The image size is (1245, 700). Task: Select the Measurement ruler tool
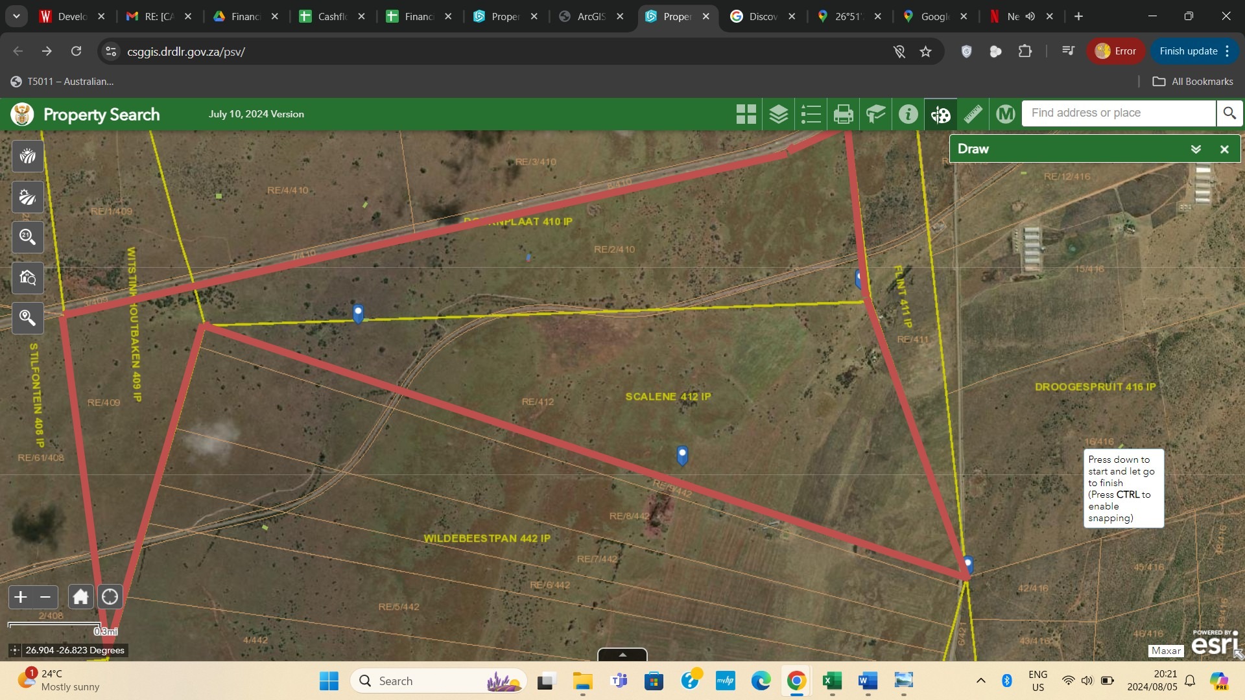(x=973, y=114)
